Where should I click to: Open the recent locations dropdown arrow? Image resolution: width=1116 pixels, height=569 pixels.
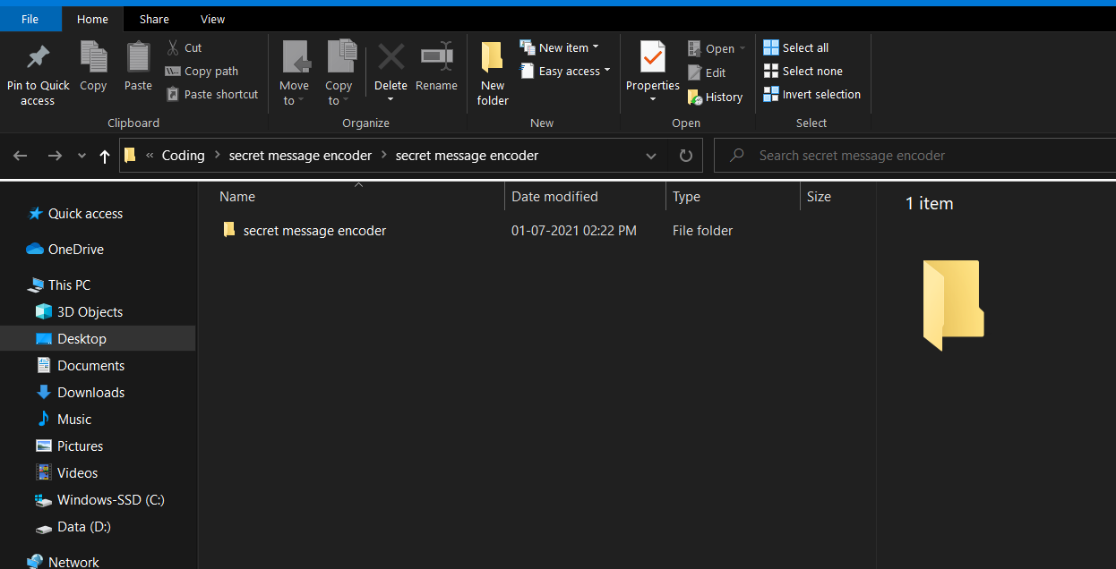coord(82,156)
